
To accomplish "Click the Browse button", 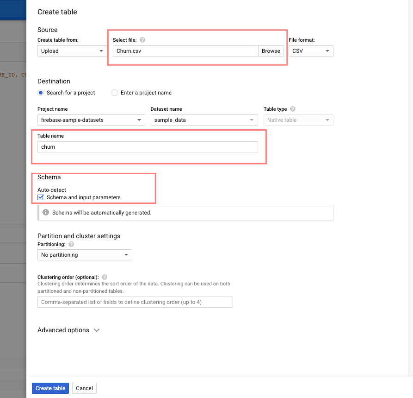I will click(271, 51).
